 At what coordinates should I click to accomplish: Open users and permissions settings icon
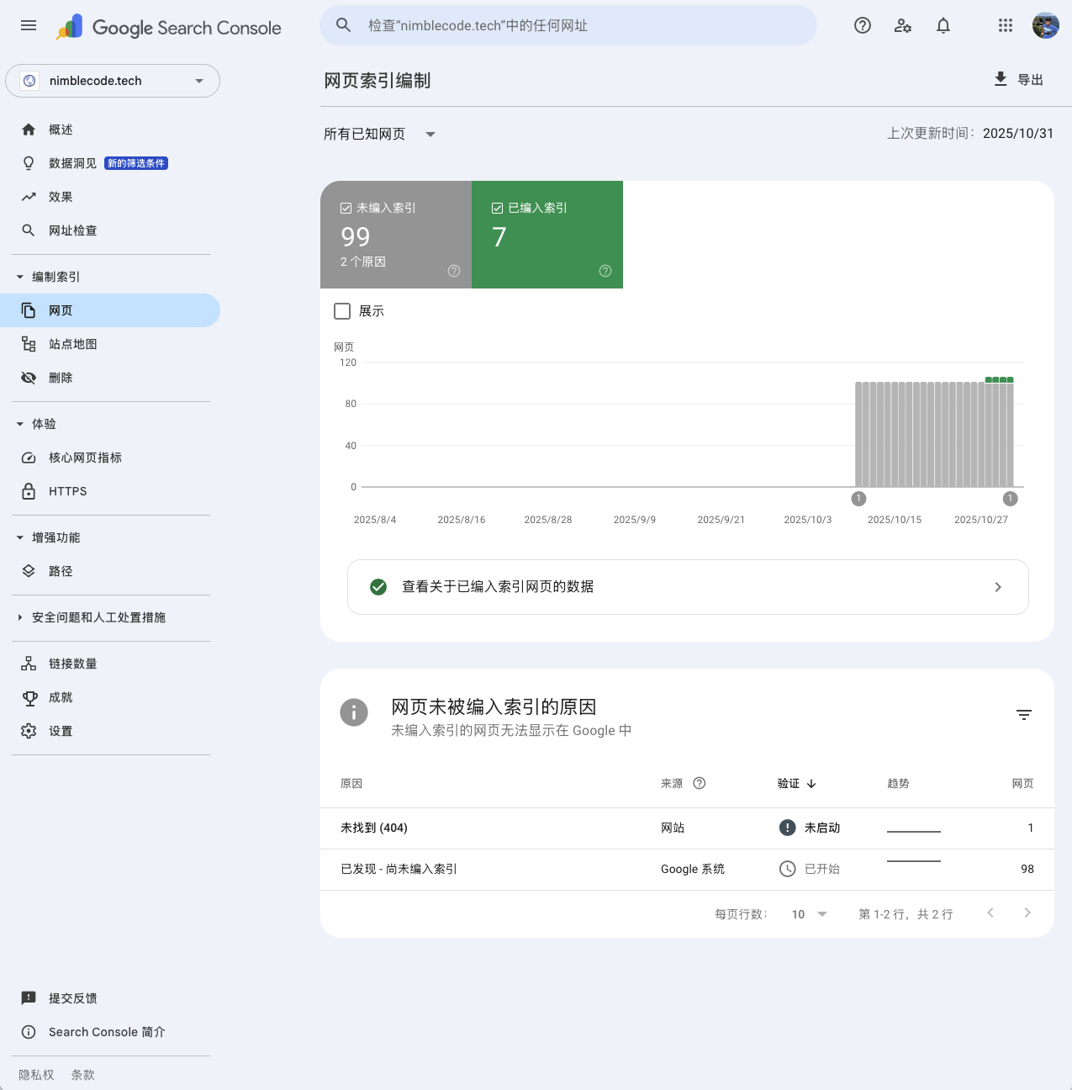click(902, 25)
